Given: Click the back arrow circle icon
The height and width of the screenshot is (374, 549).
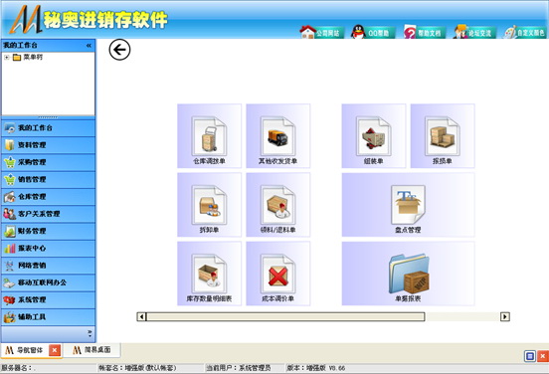Looking at the screenshot, I should point(119,50).
